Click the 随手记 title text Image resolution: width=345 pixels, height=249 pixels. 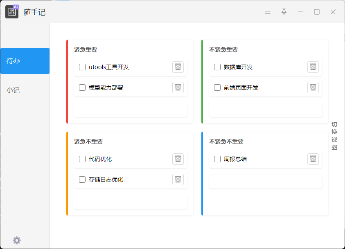click(x=34, y=12)
